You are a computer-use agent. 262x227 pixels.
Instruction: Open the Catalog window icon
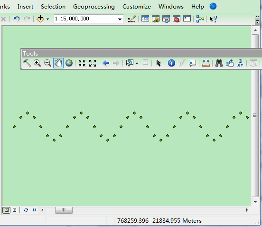(x=156, y=19)
